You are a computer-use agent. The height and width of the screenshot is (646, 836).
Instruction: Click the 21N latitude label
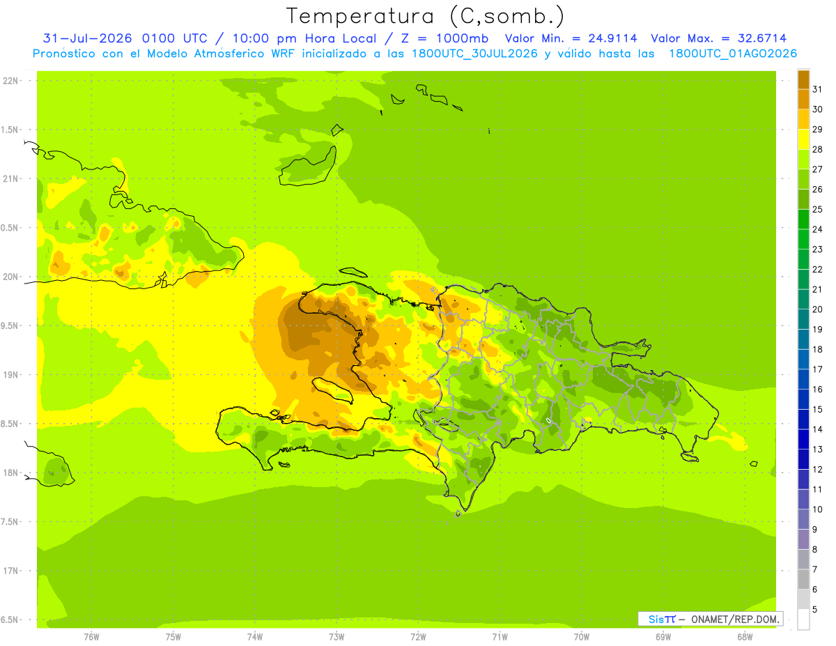(x=10, y=179)
